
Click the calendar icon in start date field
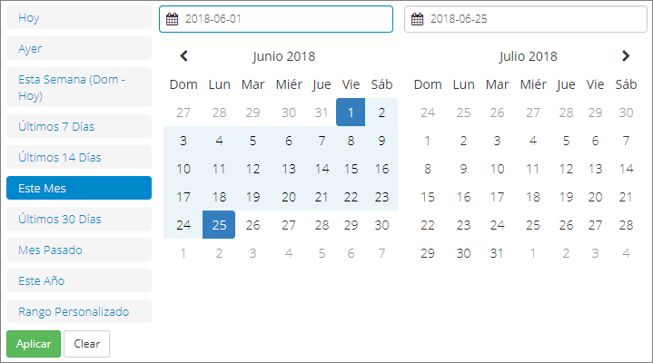(172, 19)
